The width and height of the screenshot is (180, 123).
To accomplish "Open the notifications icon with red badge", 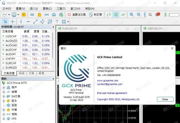I will (158, 14).
